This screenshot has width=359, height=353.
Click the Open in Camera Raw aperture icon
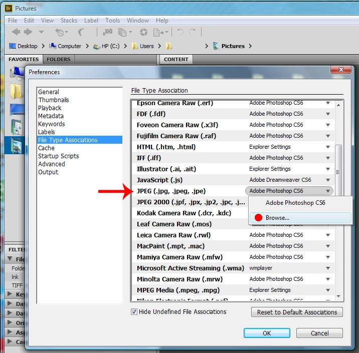144,32
